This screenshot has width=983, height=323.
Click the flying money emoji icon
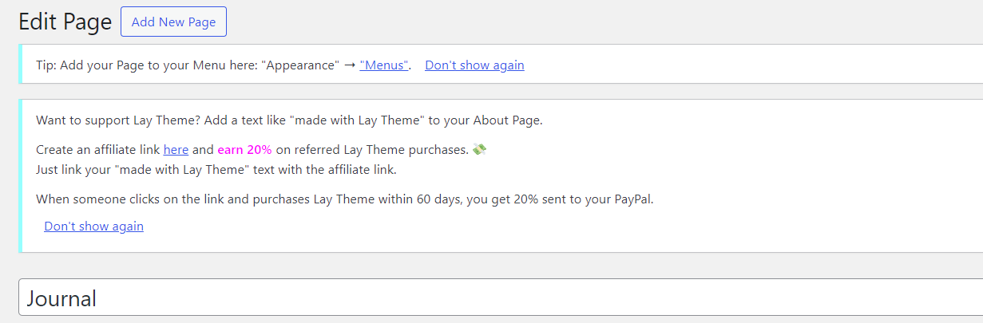[479, 149]
